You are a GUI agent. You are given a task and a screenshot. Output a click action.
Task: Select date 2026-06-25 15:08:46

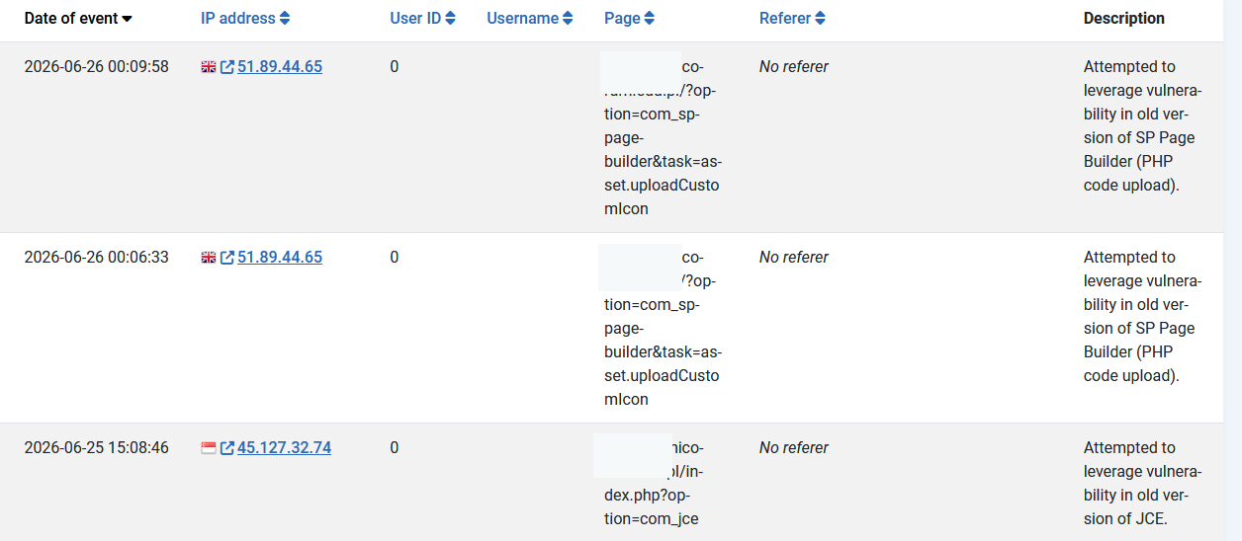click(x=96, y=447)
